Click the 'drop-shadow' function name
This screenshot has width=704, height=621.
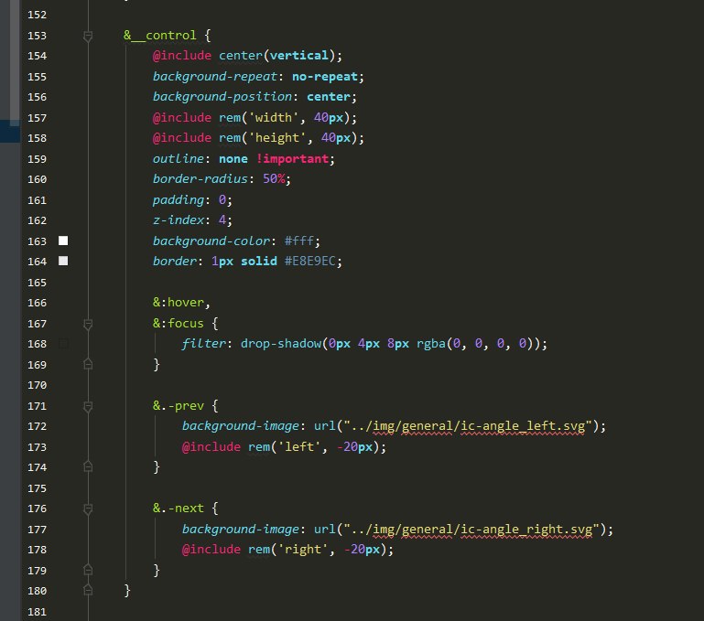(x=281, y=344)
